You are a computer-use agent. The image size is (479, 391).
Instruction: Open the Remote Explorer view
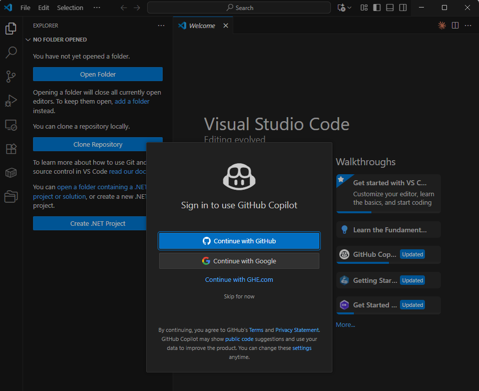pos(11,125)
